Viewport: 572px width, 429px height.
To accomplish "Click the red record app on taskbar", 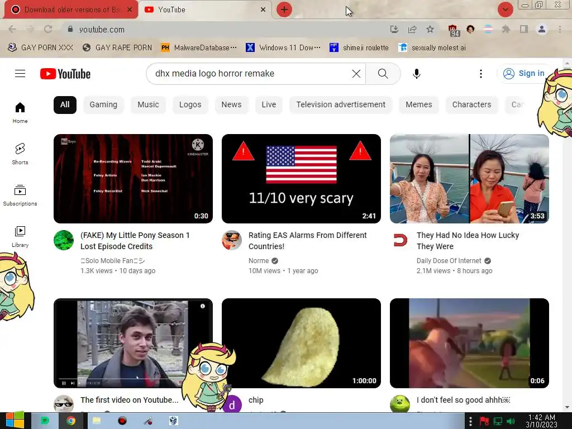I will coord(122,421).
